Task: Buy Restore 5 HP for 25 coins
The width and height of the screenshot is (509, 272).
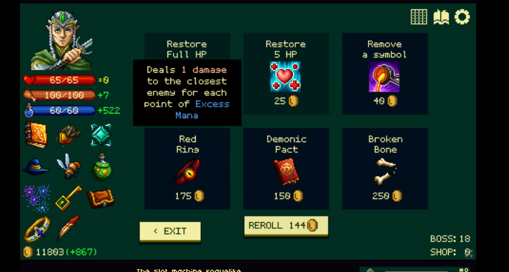Action: point(286,74)
